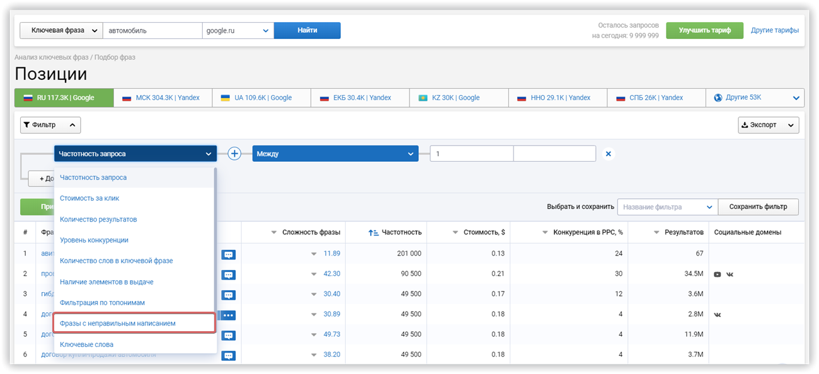Click the Сохранить фильтр button
Image resolution: width=819 pixels, height=374 pixels.
pyautogui.click(x=759, y=207)
